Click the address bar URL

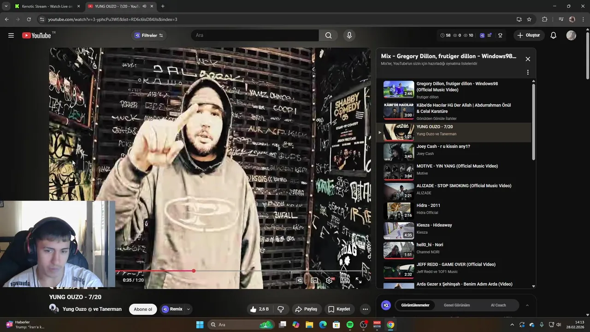pos(113,19)
